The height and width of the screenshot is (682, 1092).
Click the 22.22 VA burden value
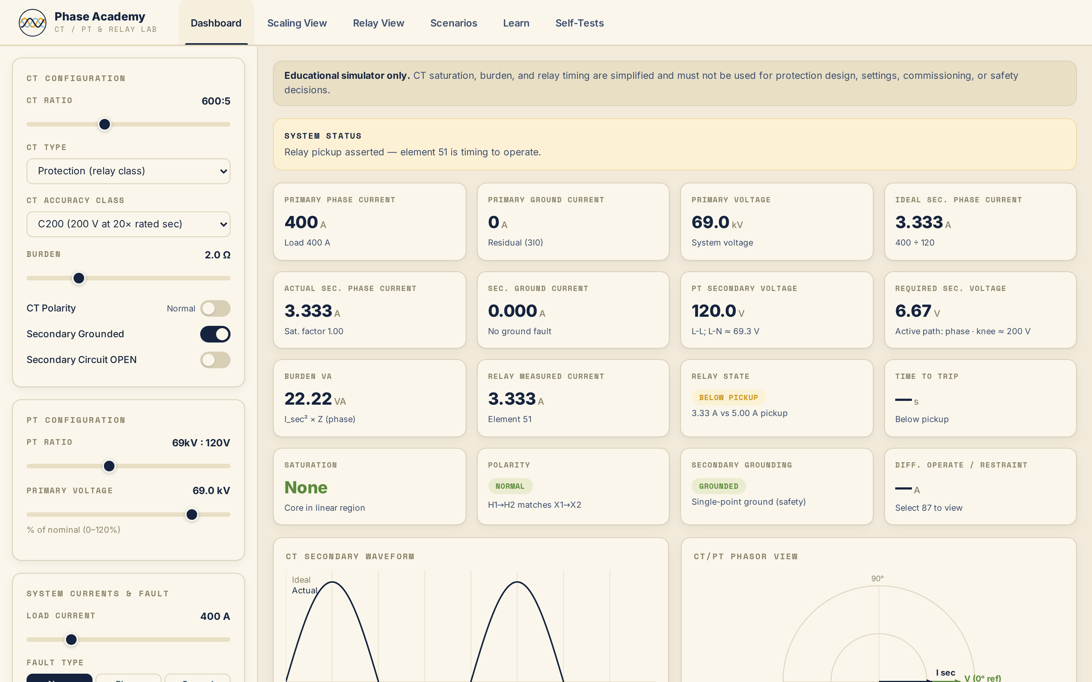coord(315,399)
